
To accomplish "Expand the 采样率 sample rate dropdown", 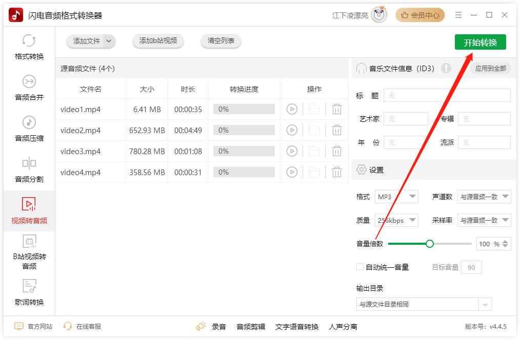I will (484, 220).
